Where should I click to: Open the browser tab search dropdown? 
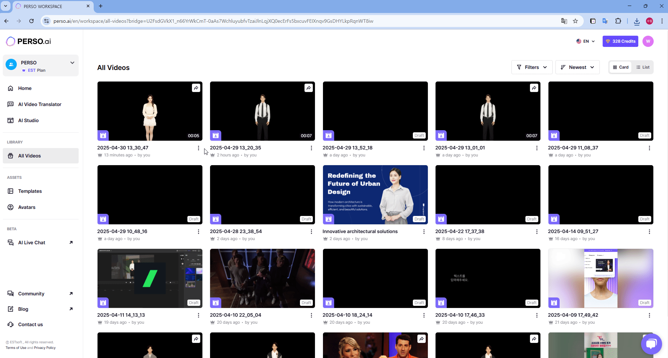click(6, 6)
